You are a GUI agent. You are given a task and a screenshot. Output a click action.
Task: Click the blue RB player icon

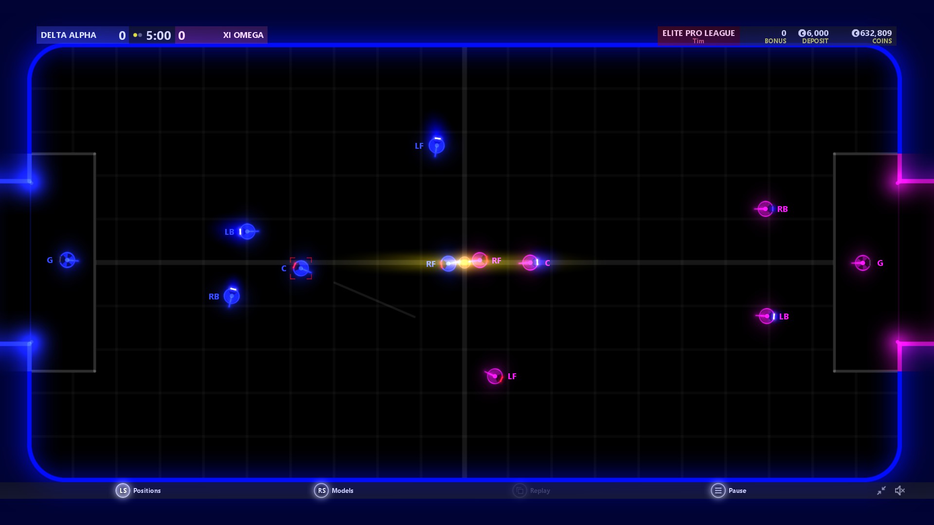pyautogui.click(x=232, y=296)
